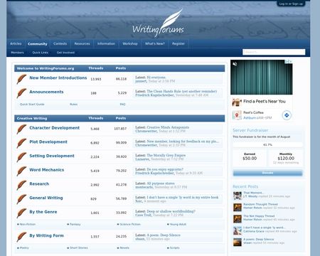Open the Announcements forum
This screenshot has width=320, height=256.
[x=46, y=92]
